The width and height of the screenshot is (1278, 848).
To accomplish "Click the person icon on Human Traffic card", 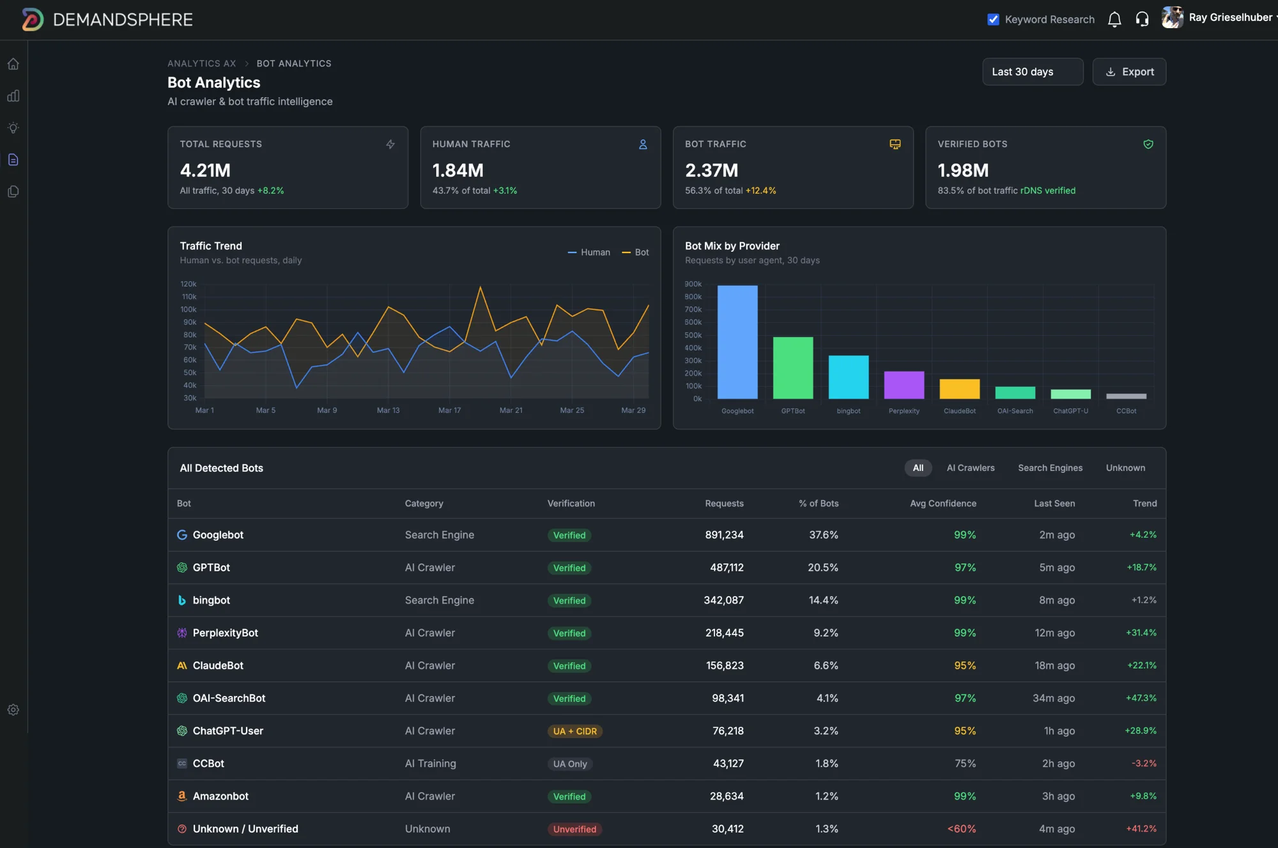I will click(643, 144).
